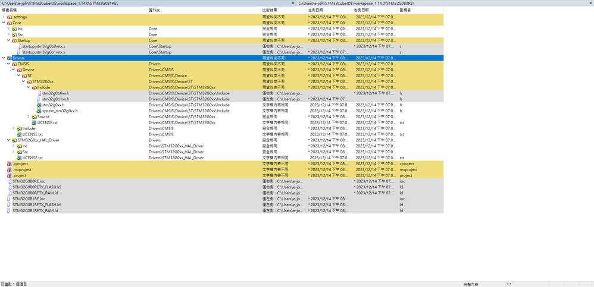This screenshot has height=287, width=594.
Task: Expand the Inc folder under Core
Action: 9,29
